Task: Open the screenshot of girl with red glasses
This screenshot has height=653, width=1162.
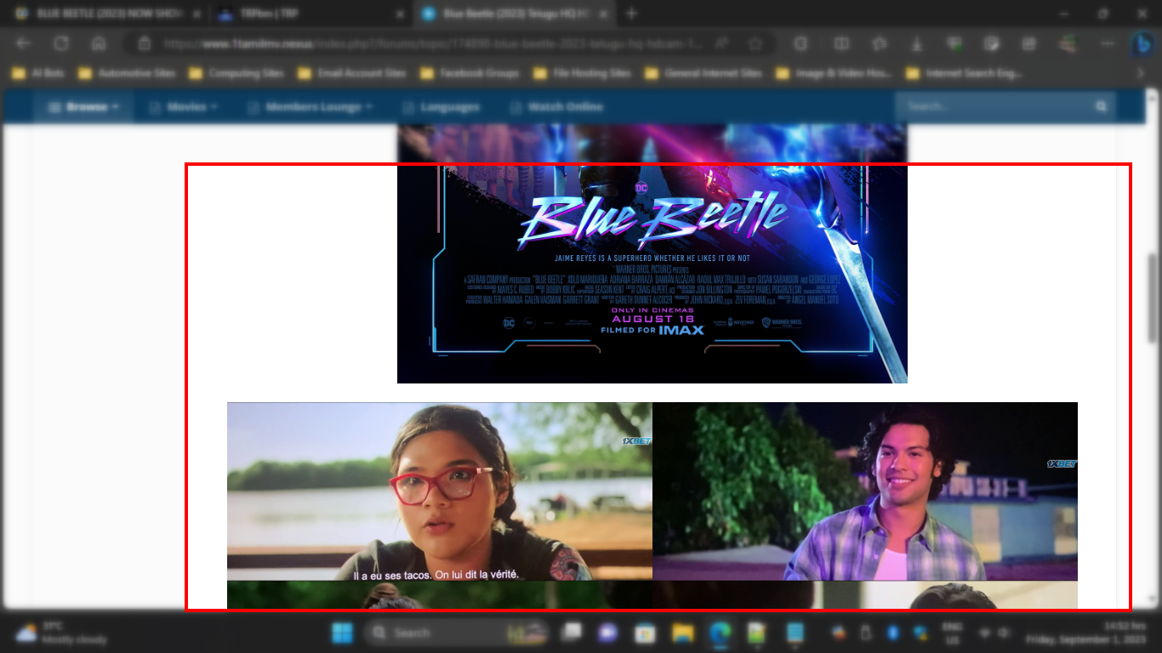Action: pos(440,491)
